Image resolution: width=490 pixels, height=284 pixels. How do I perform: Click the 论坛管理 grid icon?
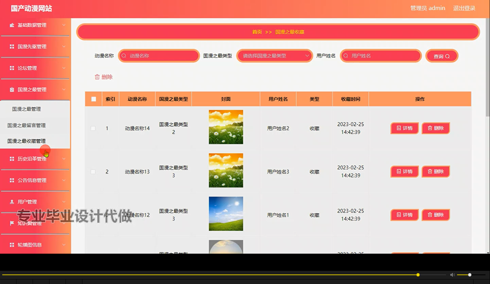(x=12, y=68)
